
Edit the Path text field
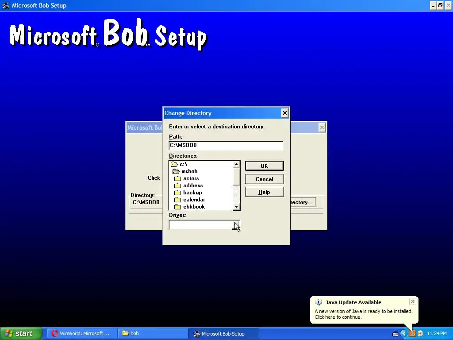[226, 145]
